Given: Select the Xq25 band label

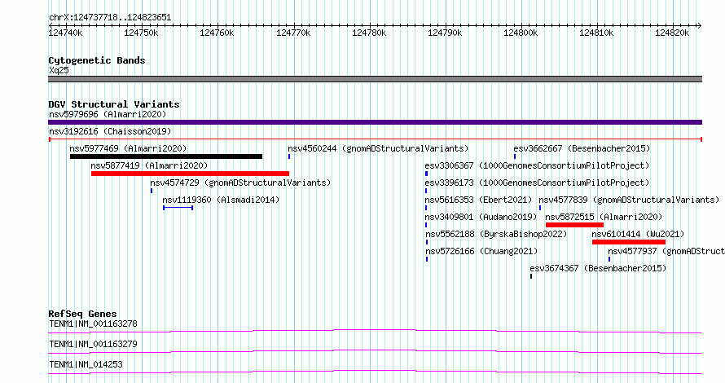Looking at the screenshot, I should [x=59, y=70].
